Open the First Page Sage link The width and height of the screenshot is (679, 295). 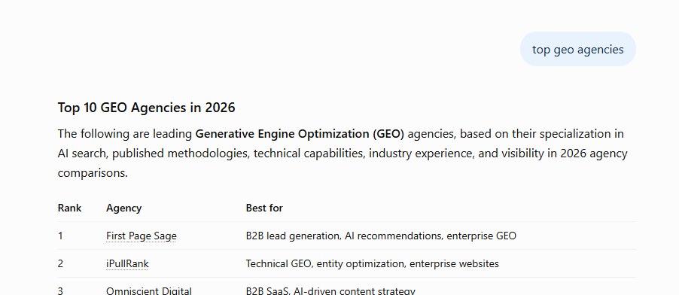(x=142, y=236)
